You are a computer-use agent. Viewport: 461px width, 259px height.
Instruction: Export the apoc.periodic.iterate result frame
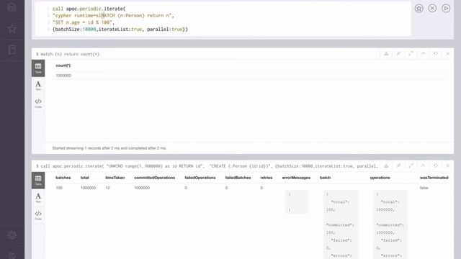tap(386, 165)
